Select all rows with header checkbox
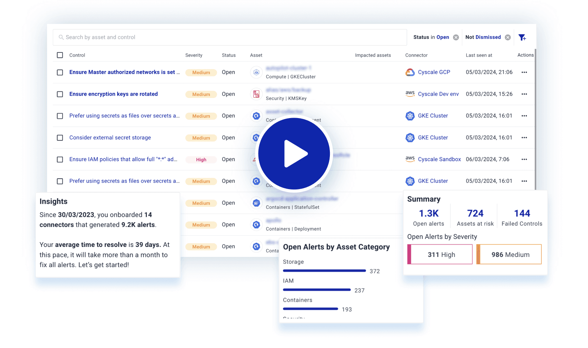588x348 pixels. [60, 55]
